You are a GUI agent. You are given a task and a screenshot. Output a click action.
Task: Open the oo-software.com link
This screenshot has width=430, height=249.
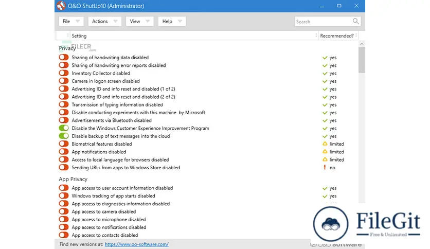coord(137,244)
